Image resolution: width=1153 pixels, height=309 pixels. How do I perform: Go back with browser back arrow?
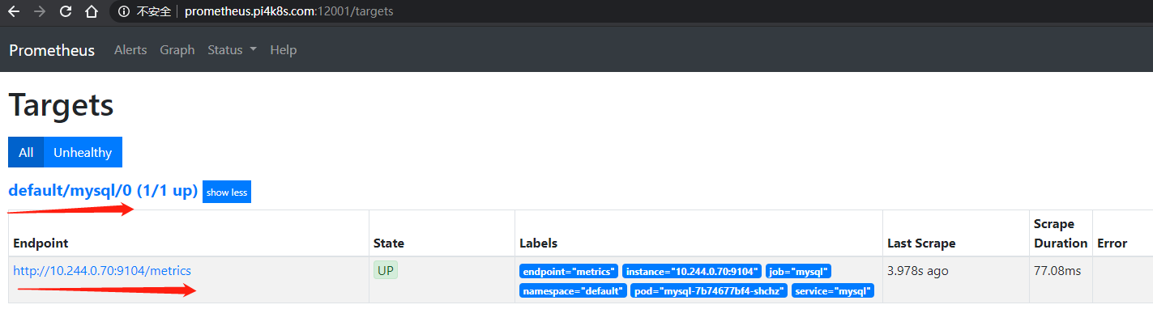14,12
